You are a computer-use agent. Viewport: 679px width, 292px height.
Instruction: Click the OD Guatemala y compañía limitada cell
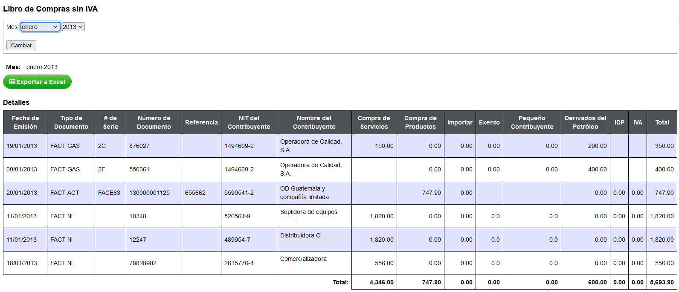point(314,193)
